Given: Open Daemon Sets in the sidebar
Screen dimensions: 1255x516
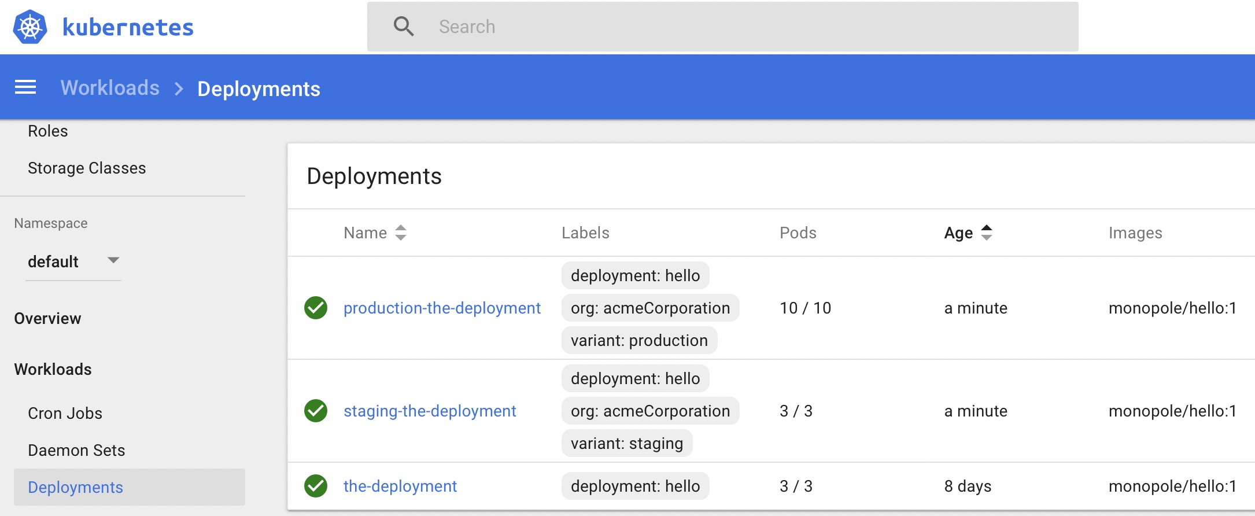Looking at the screenshot, I should pyautogui.click(x=76, y=450).
